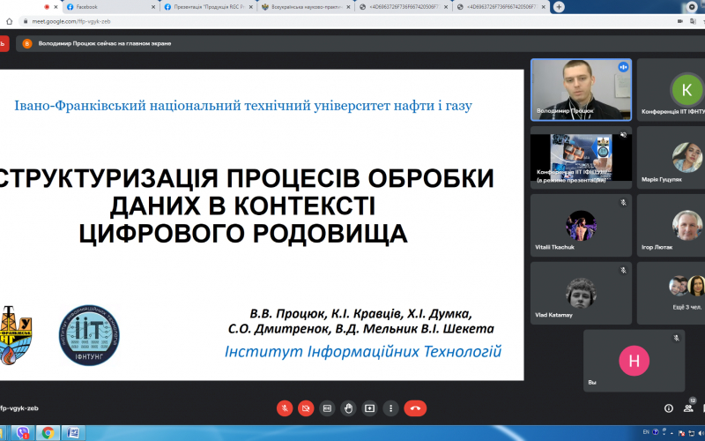This screenshot has width=705, height=441.
Task: Click muted mic icon on Vitalii Tkachuk tile
Action: coord(623,203)
